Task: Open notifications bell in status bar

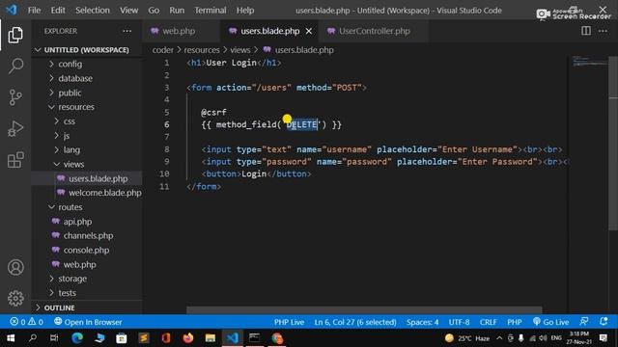Action: 604,322
